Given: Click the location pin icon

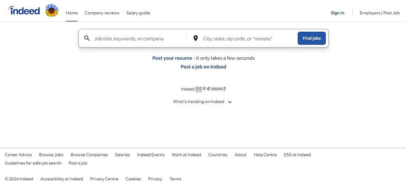Looking at the screenshot, I should 196,38.
